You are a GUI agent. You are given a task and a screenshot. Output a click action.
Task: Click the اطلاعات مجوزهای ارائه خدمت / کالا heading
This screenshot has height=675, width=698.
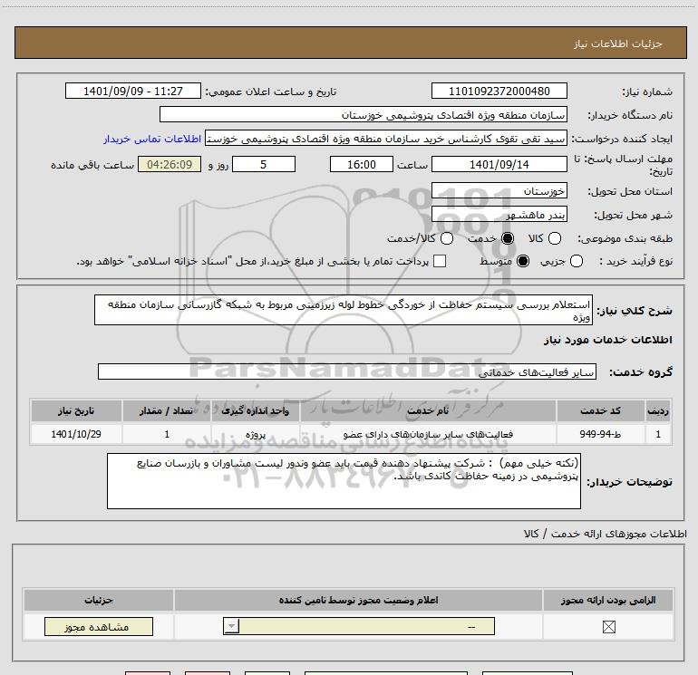click(x=605, y=534)
